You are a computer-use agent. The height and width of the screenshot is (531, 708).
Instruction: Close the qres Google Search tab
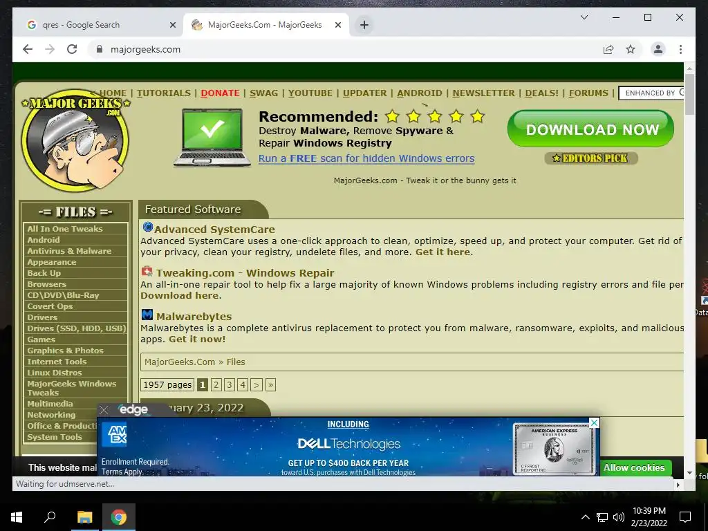click(x=172, y=26)
